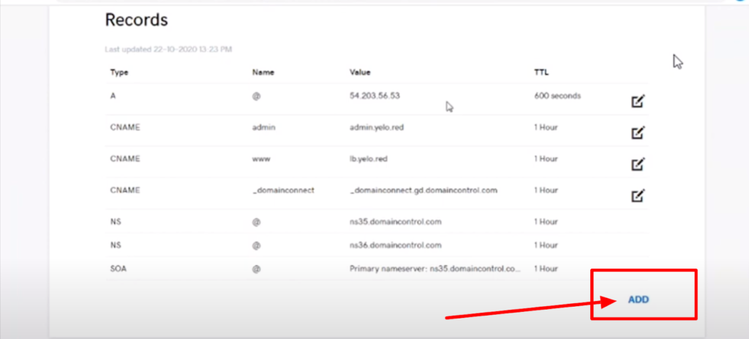Click the lb.yelo.red value

click(x=372, y=159)
